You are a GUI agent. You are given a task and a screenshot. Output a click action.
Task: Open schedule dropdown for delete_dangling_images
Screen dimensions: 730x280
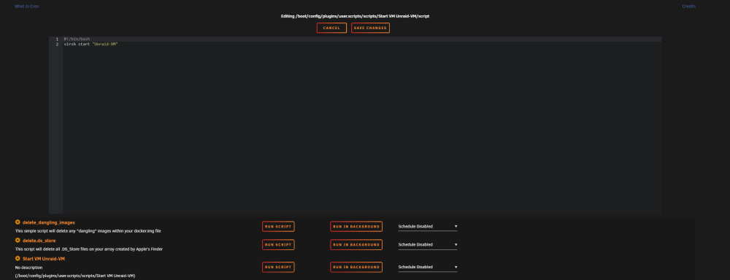click(427, 227)
